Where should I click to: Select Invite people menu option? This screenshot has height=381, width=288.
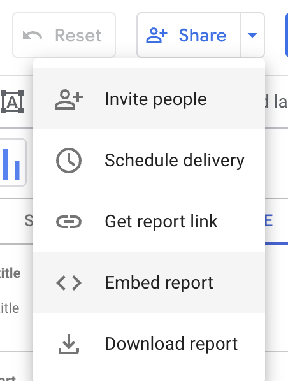(149, 99)
